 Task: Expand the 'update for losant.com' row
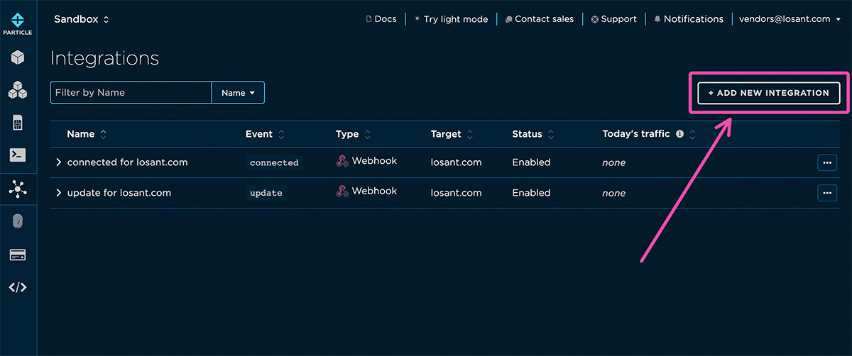[x=58, y=193]
